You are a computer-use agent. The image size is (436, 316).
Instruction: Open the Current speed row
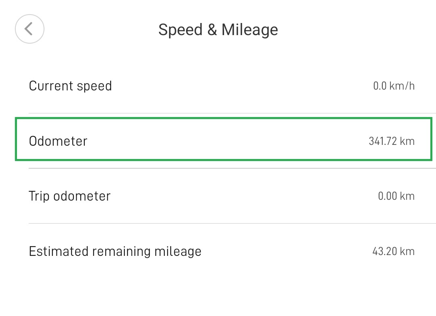tap(218, 86)
